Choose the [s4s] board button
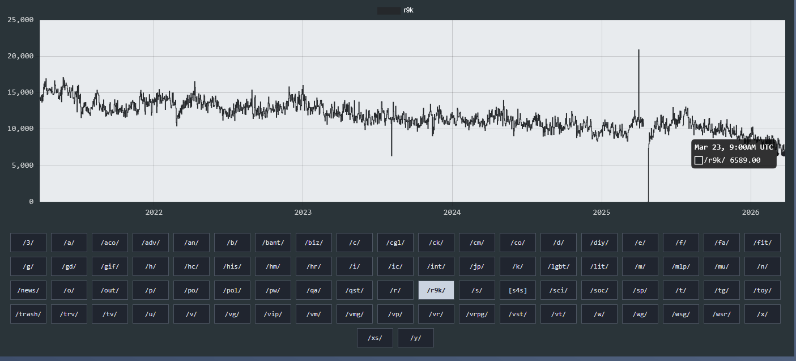This screenshot has width=796, height=361. [x=518, y=290]
